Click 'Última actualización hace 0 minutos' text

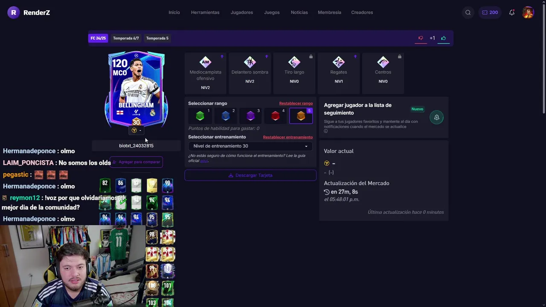pyautogui.click(x=406, y=212)
